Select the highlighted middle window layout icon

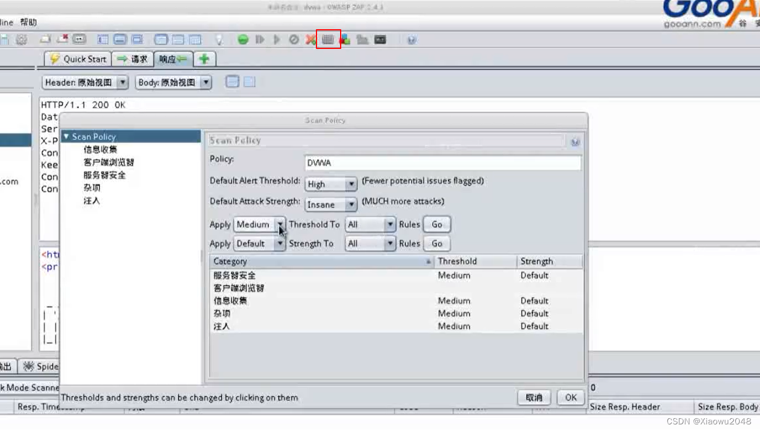tap(120, 40)
